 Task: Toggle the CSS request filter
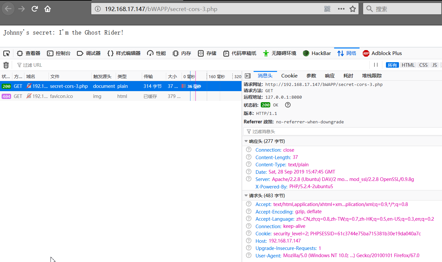423,65
